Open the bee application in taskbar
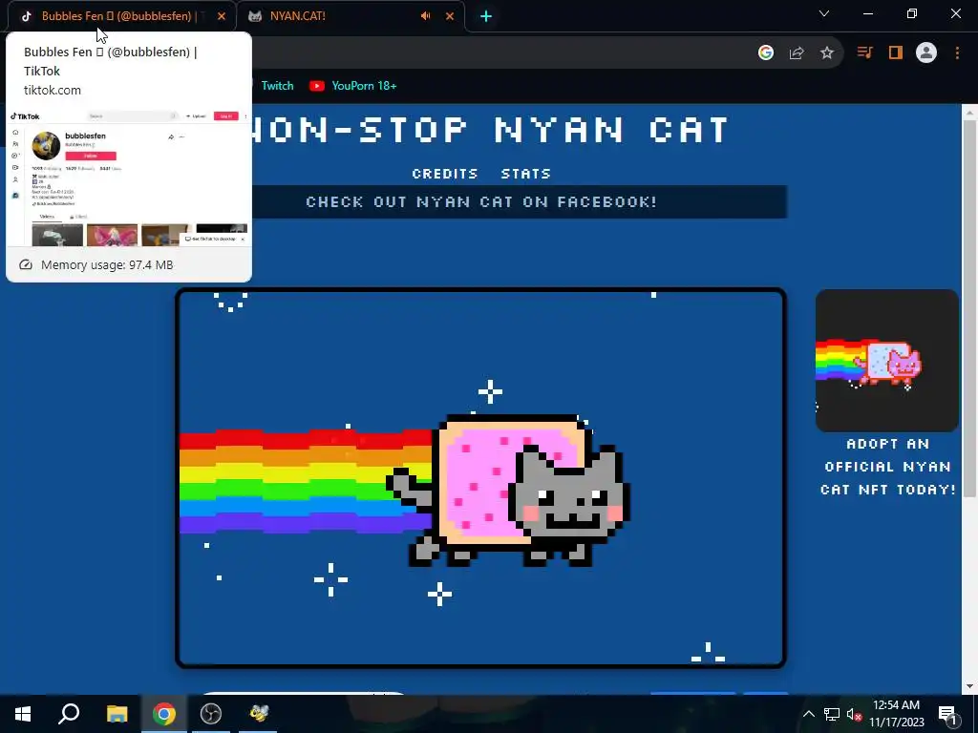Image resolution: width=978 pixels, height=733 pixels. (258, 714)
